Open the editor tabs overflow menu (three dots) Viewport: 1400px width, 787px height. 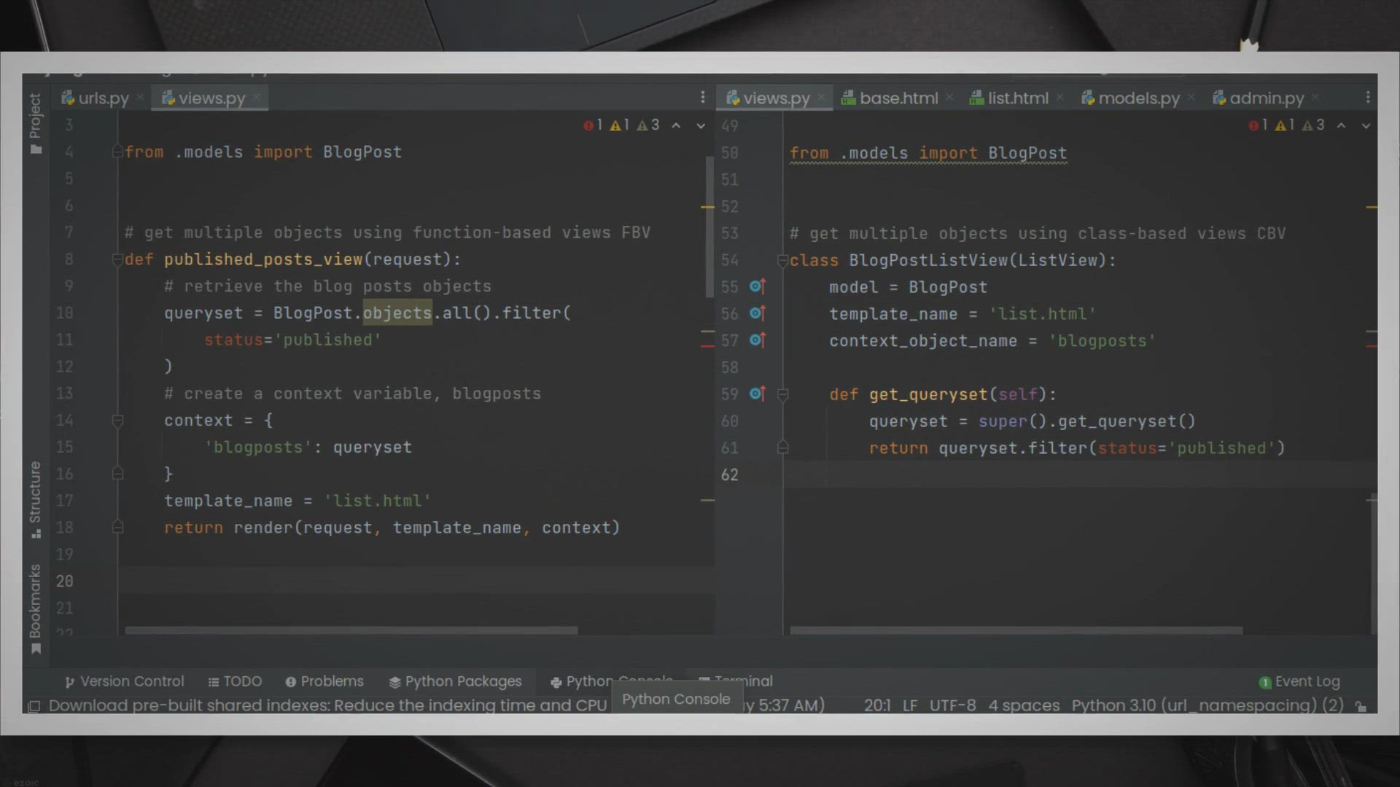click(702, 96)
